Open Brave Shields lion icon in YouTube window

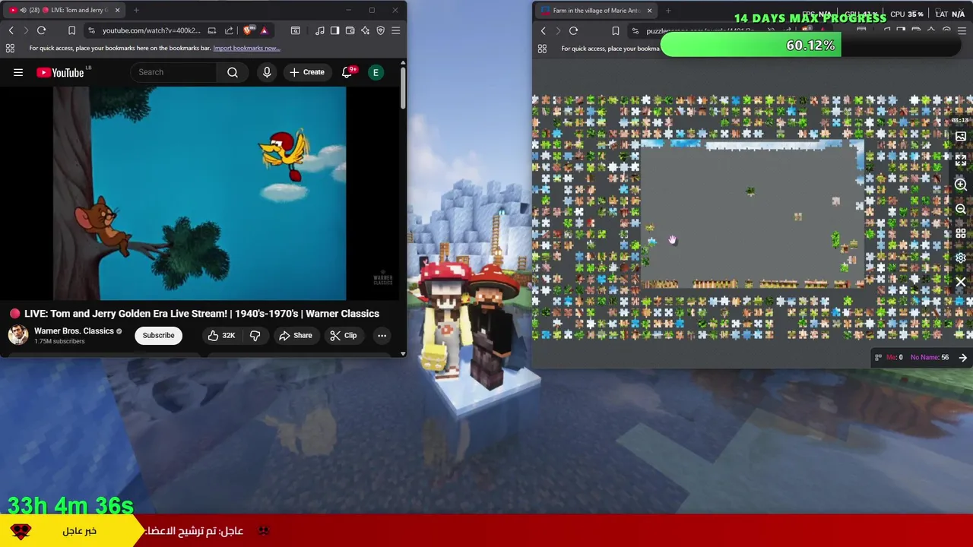[x=249, y=30]
